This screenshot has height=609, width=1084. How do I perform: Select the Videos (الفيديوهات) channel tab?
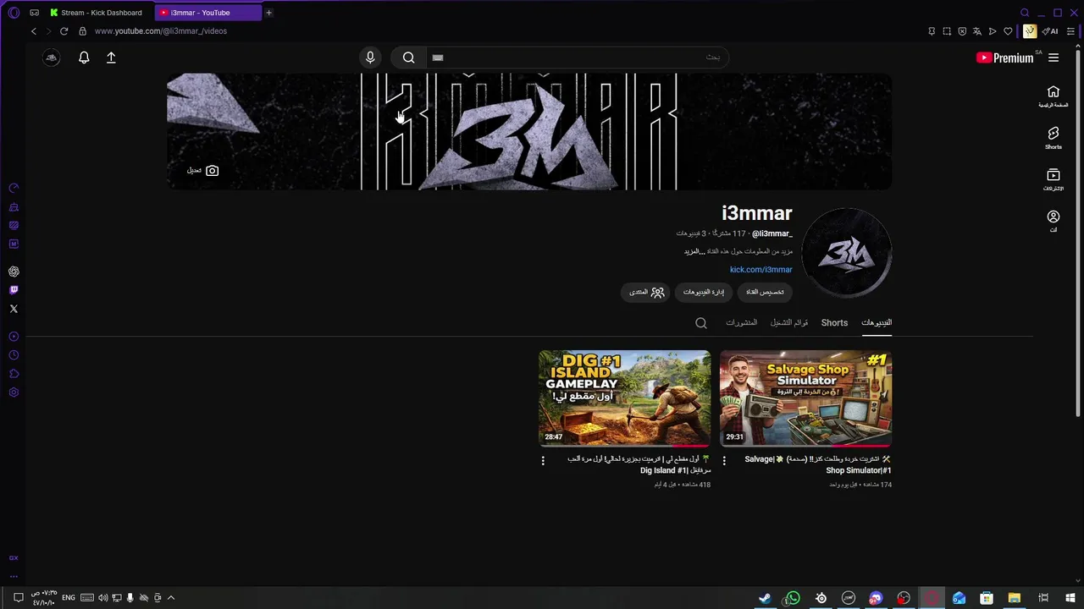[x=877, y=322]
